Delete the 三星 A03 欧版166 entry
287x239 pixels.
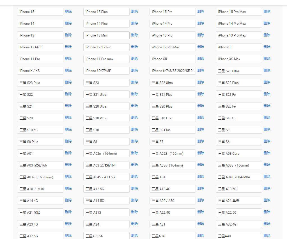click(68, 165)
